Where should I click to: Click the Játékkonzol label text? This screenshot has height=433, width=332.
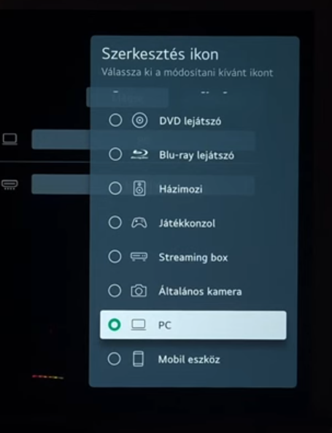coord(187,223)
